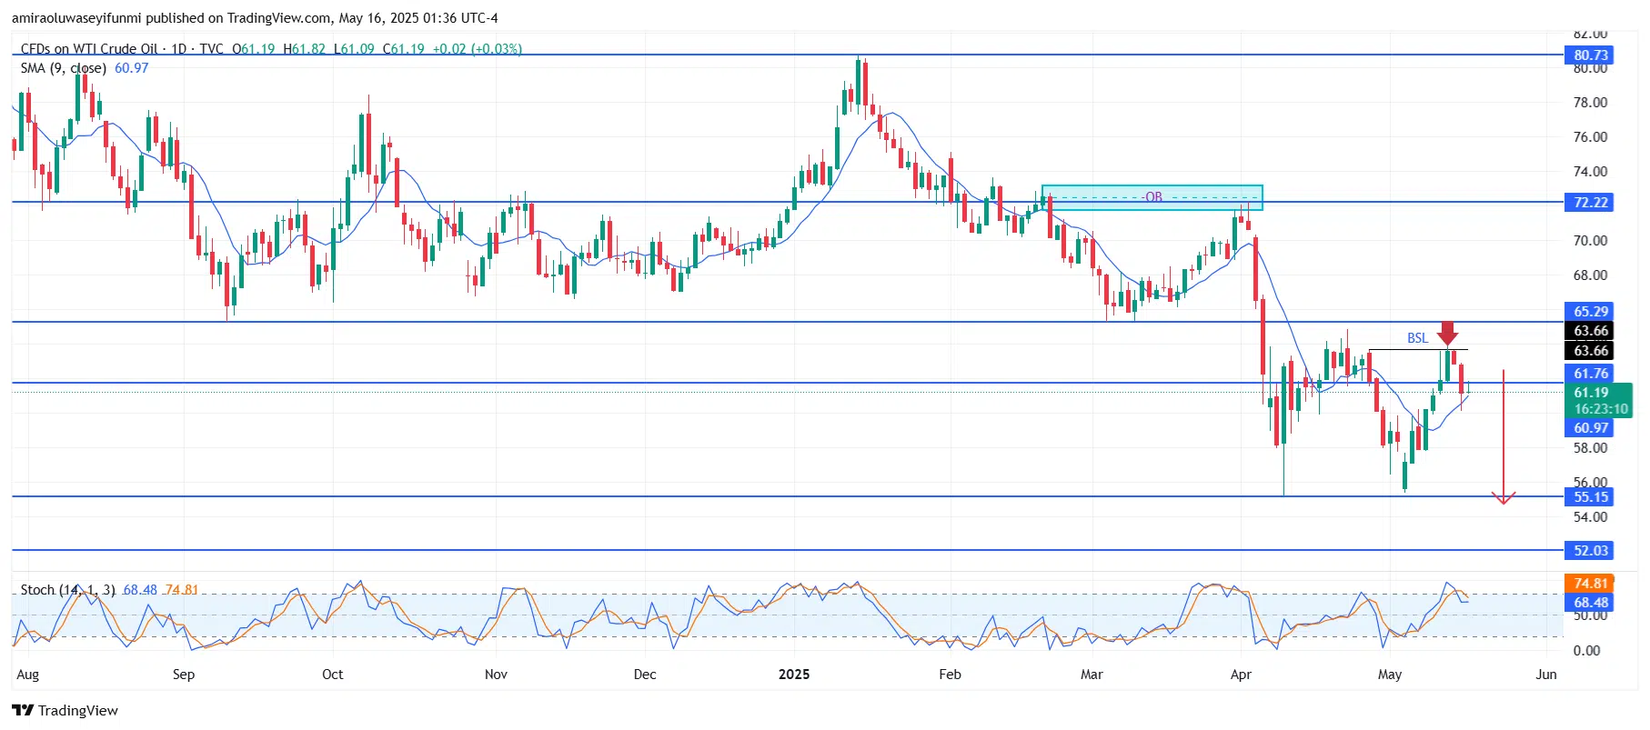Click the Mar label on time axis
Viewport: 1650px width, 730px height.
(x=1092, y=675)
